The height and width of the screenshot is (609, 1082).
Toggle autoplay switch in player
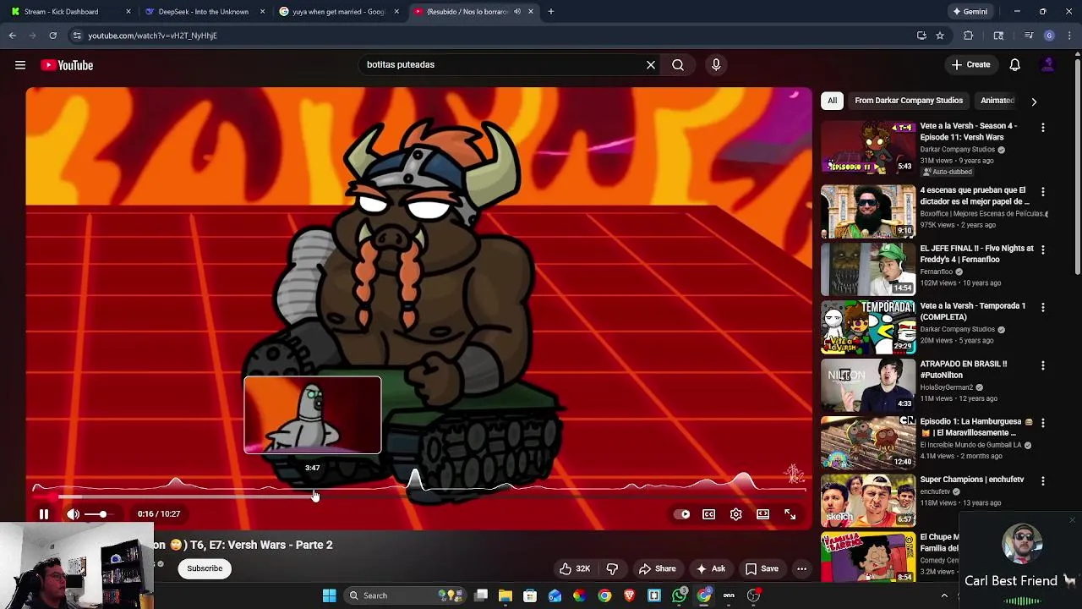point(682,514)
